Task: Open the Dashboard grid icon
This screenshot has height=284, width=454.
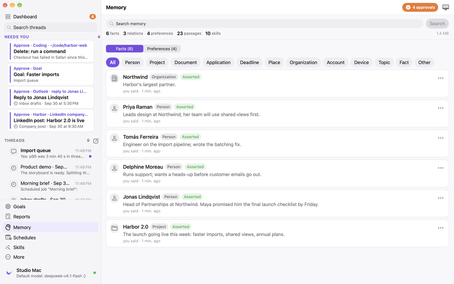Action: click(8, 17)
